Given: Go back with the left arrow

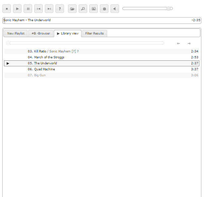Looking at the screenshot, I should pyautogui.click(x=178, y=43).
